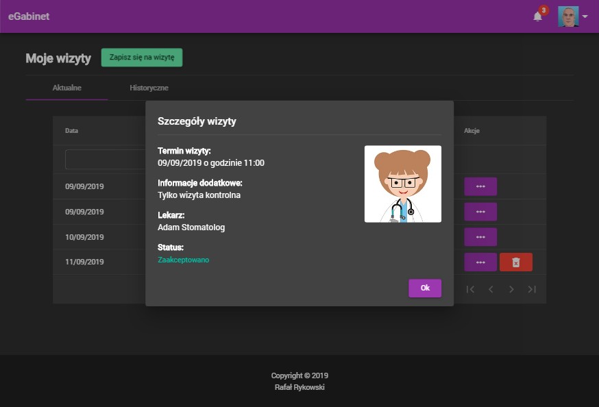
Task: Expand the user menu dropdown arrow
Action: point(585,17)
